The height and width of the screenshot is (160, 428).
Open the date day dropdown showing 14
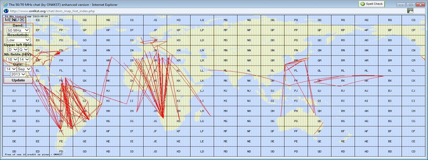pyautogui.click(x=11, y=69)
